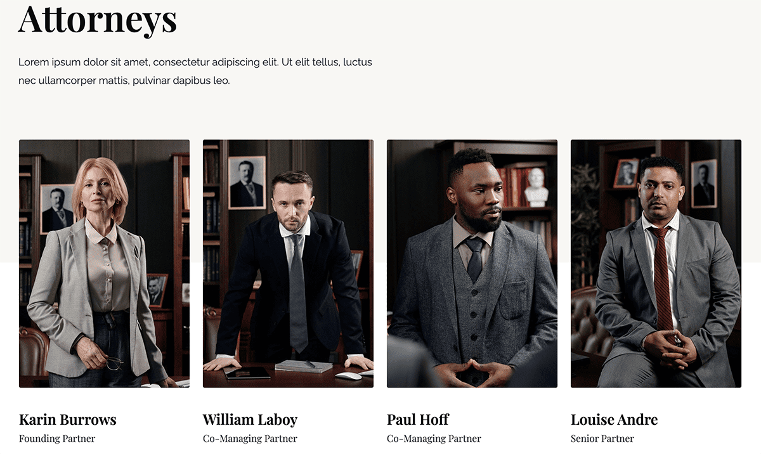Click Co-Managing Partner under Paul Hoff
Screen dimensions: 761x454
tap(434, 439)
